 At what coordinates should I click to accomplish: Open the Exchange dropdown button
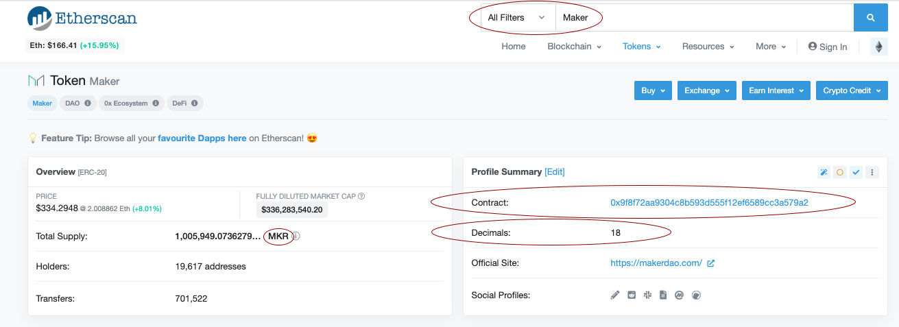[x=707, y=90]
